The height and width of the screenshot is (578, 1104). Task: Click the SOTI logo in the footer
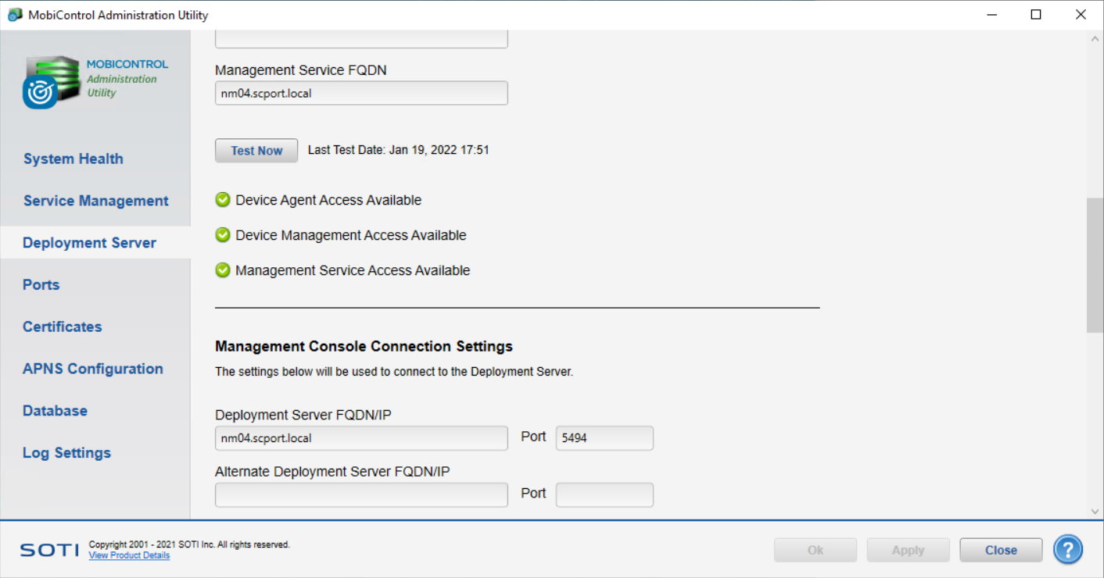pyautogui.click(x=49, y=550)
